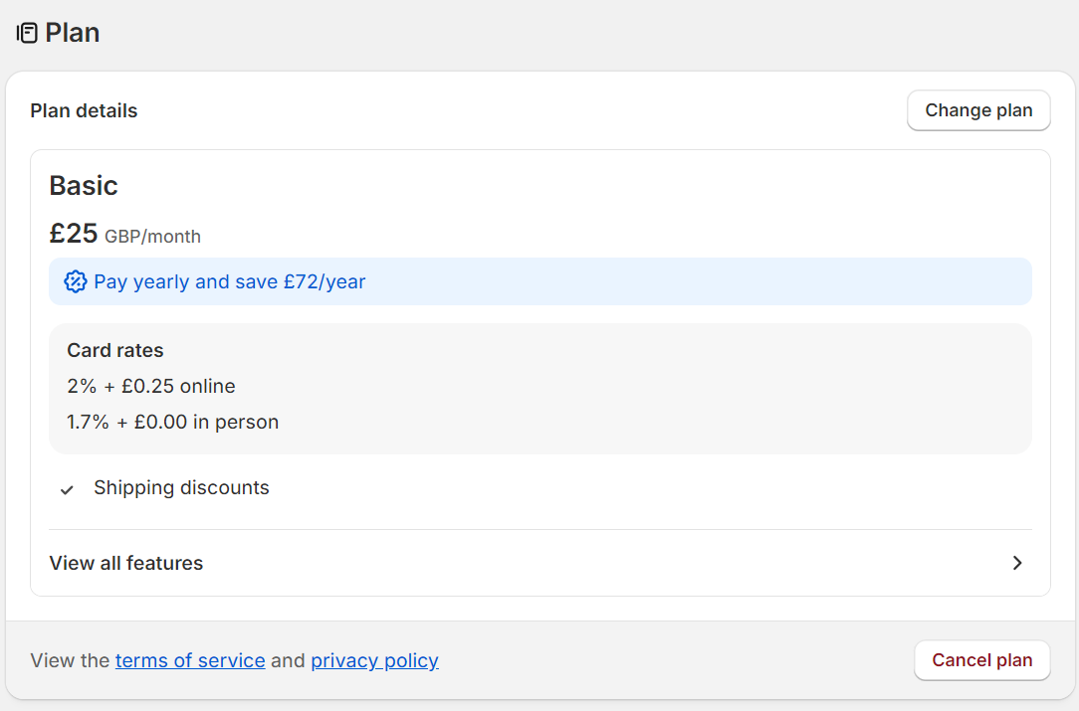Open the privacy policy link

pos(374,660)
